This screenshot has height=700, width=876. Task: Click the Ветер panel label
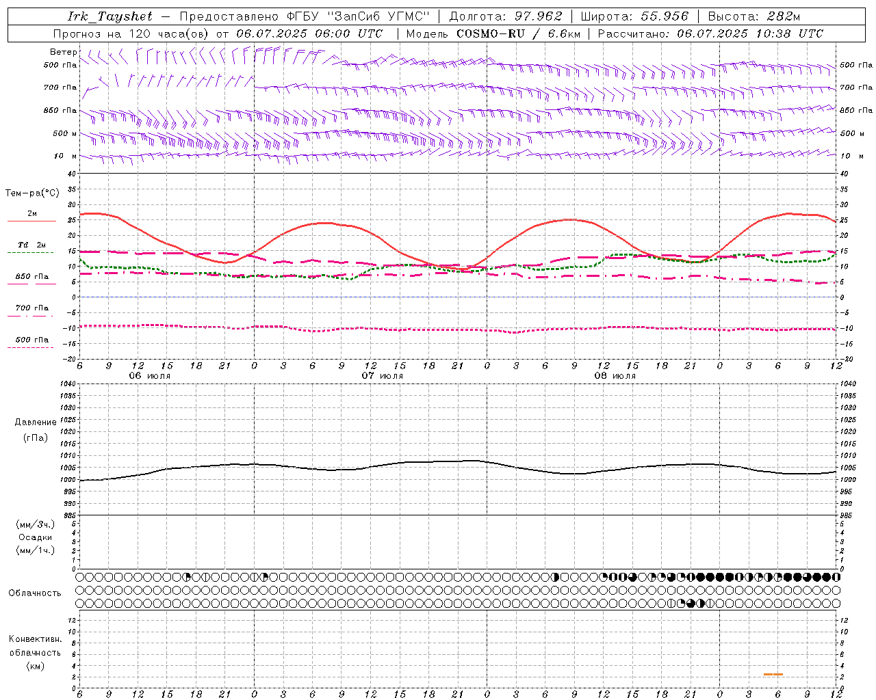click(63, 52)
